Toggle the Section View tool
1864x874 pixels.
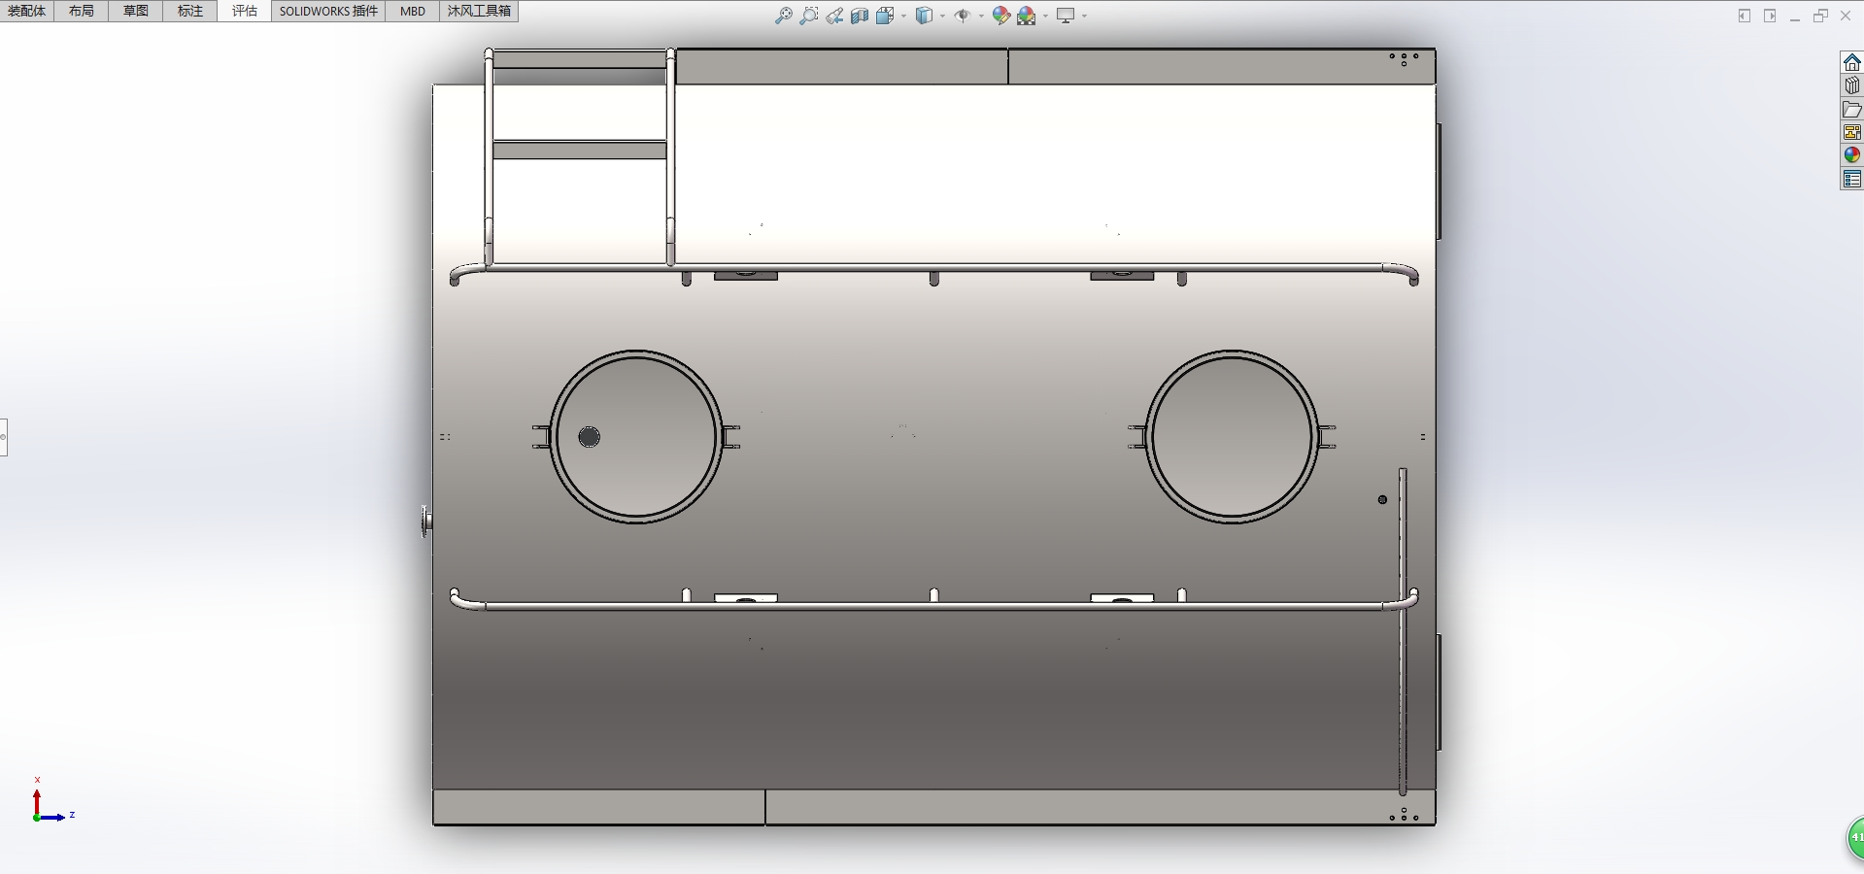click(x=860, y=16)
